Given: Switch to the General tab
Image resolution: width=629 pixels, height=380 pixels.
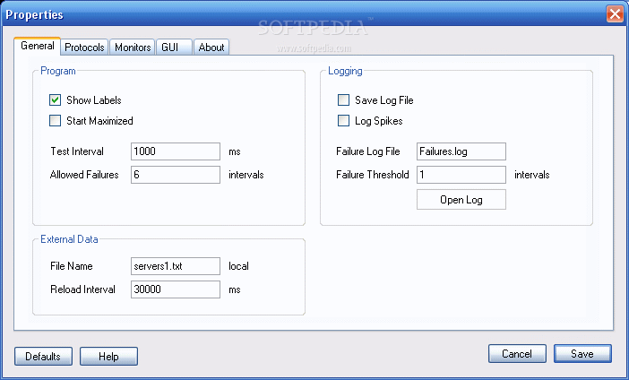Looking at the screenshot, I should [38, 46].
